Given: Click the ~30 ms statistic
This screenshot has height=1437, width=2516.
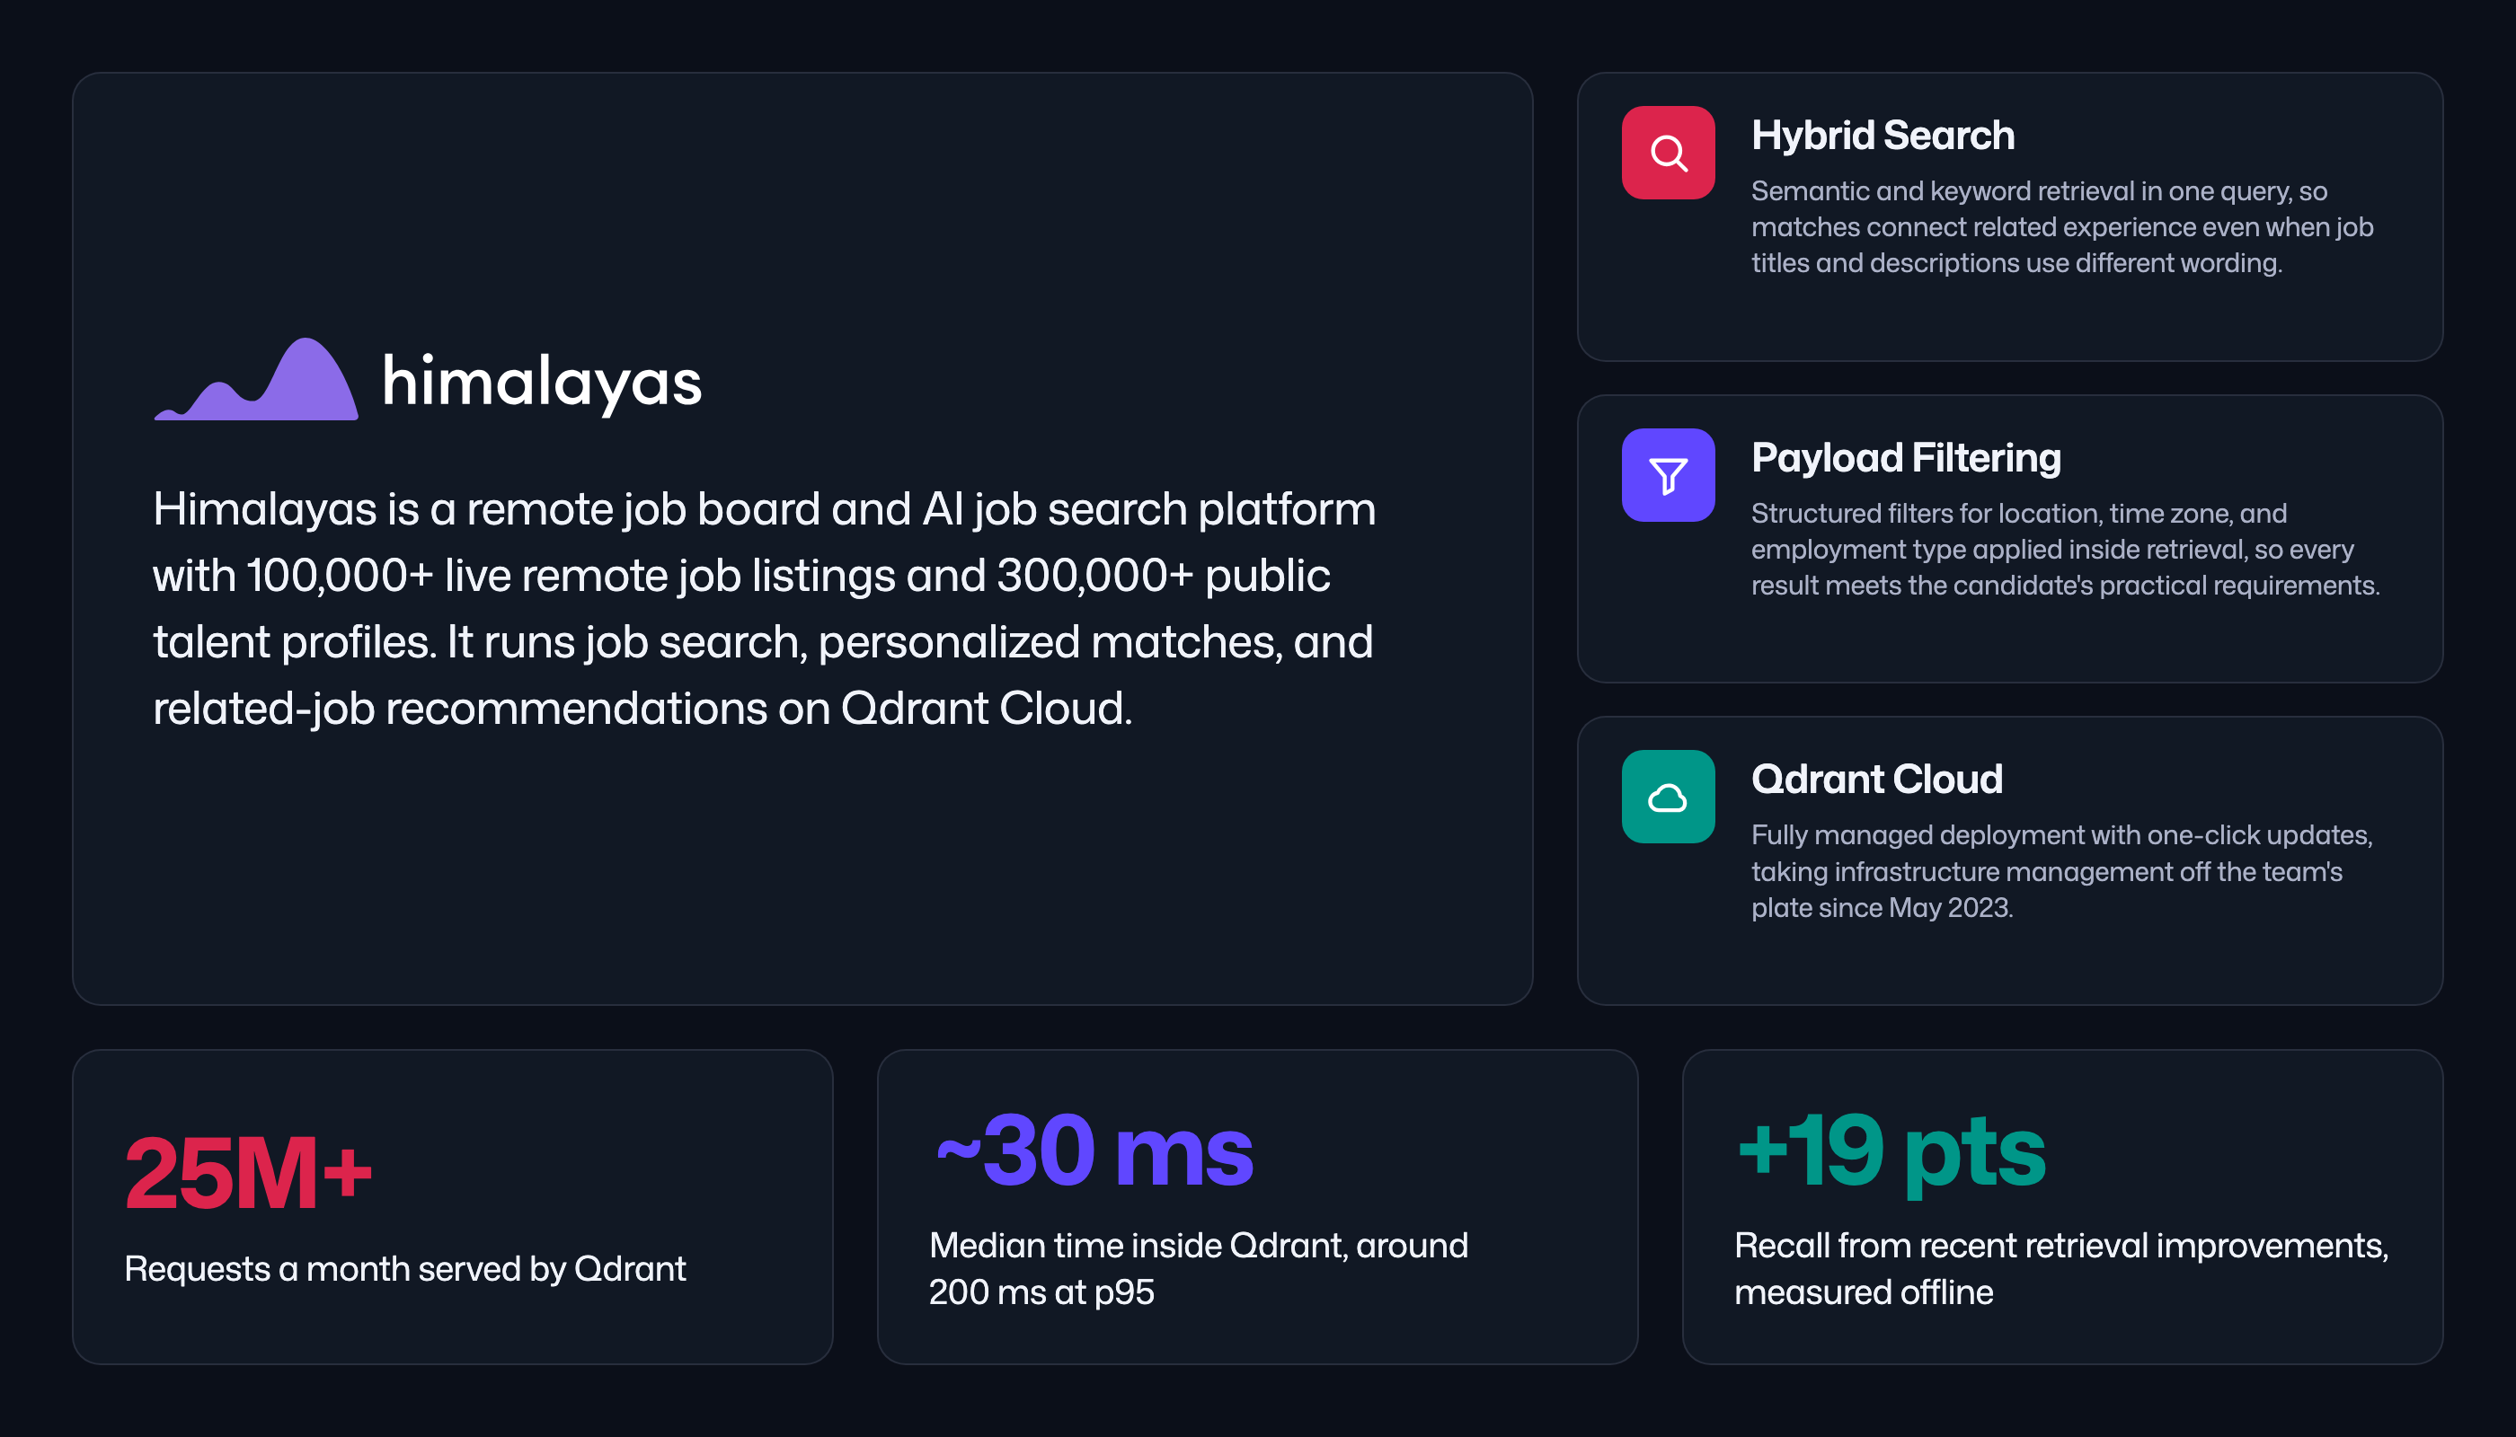Looking at the screenshot, I should click(1094, 1150).
